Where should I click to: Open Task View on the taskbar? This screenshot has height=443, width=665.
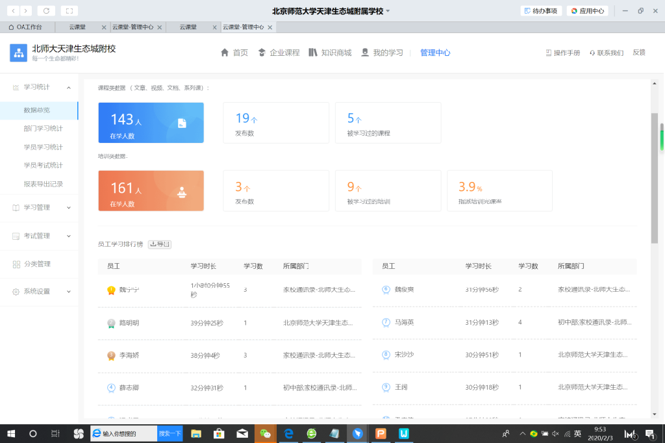55,434
